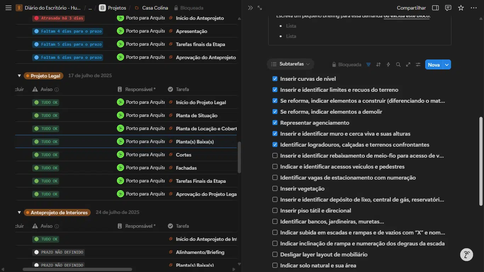The image size is (484, 272).
Task: Switch the page layout view icon
Action: (x=436, y=8)
